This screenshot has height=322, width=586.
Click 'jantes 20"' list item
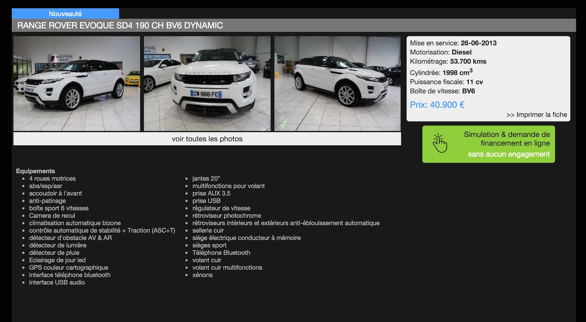point(206,179)
